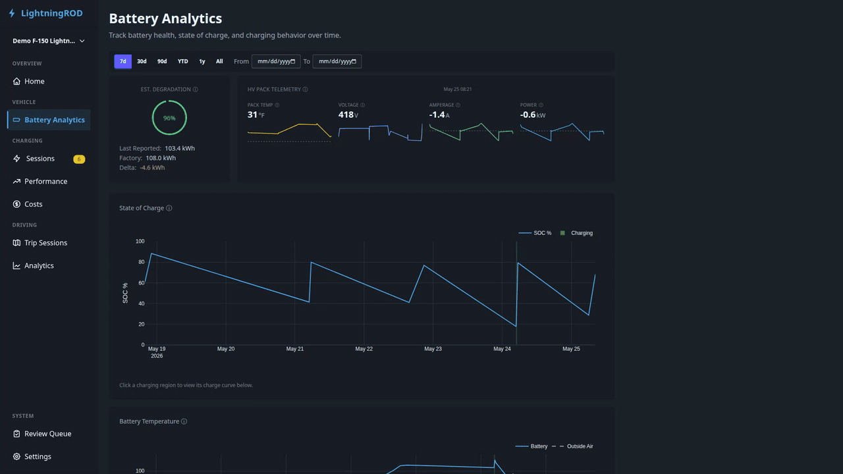This screenshot has width=843, height=474.
Task: Toggle SOC % series in chart legend
Action: (x=535, y=233)
